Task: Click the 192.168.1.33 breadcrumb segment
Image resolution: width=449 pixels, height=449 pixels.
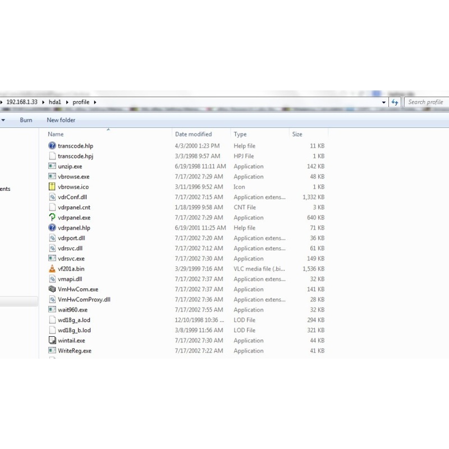Action: pyautogui.click(x=22, y=102)
